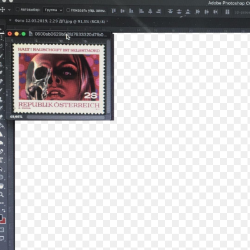Open the foreground color swatch

click(1, 217)
